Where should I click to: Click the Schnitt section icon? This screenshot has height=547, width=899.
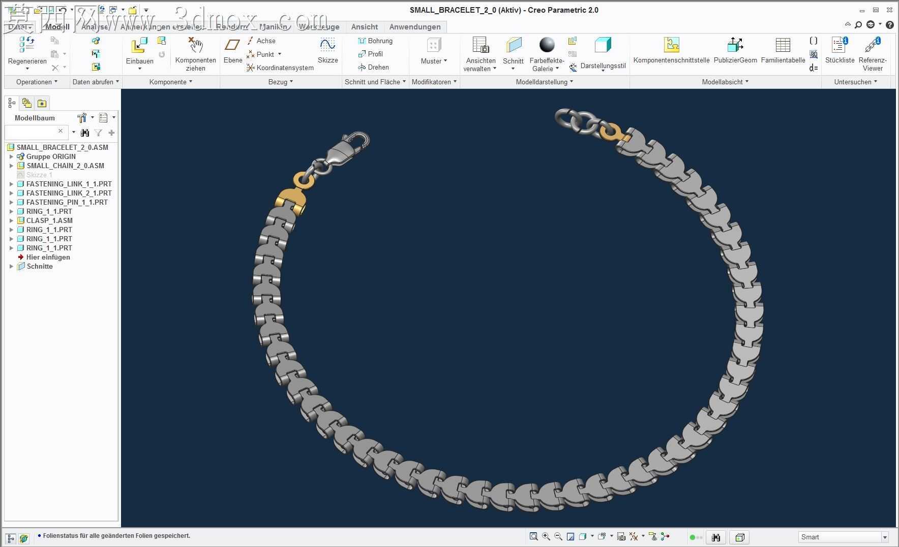point(514,45)
